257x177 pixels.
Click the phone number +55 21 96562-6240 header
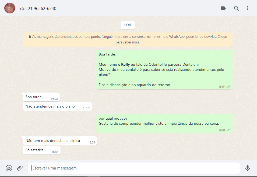pos(38,9)
